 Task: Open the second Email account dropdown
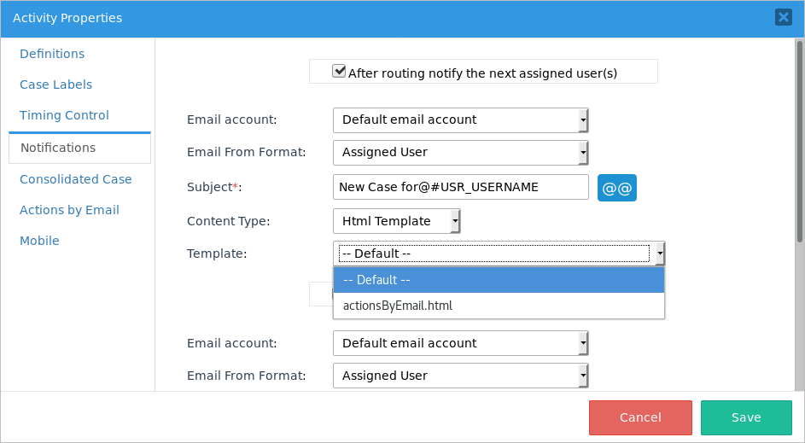coord(460,344)
